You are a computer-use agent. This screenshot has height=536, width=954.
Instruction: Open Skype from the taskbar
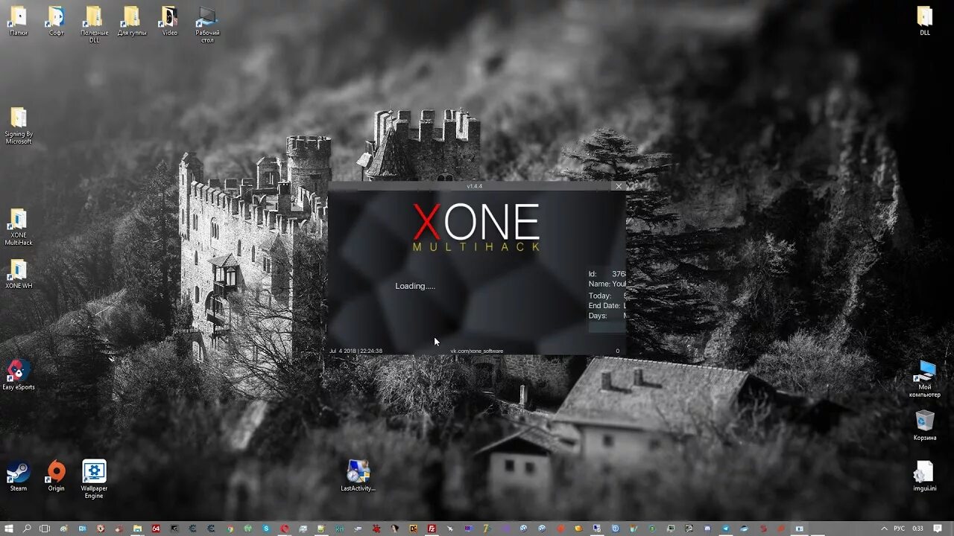coord(266,529)
